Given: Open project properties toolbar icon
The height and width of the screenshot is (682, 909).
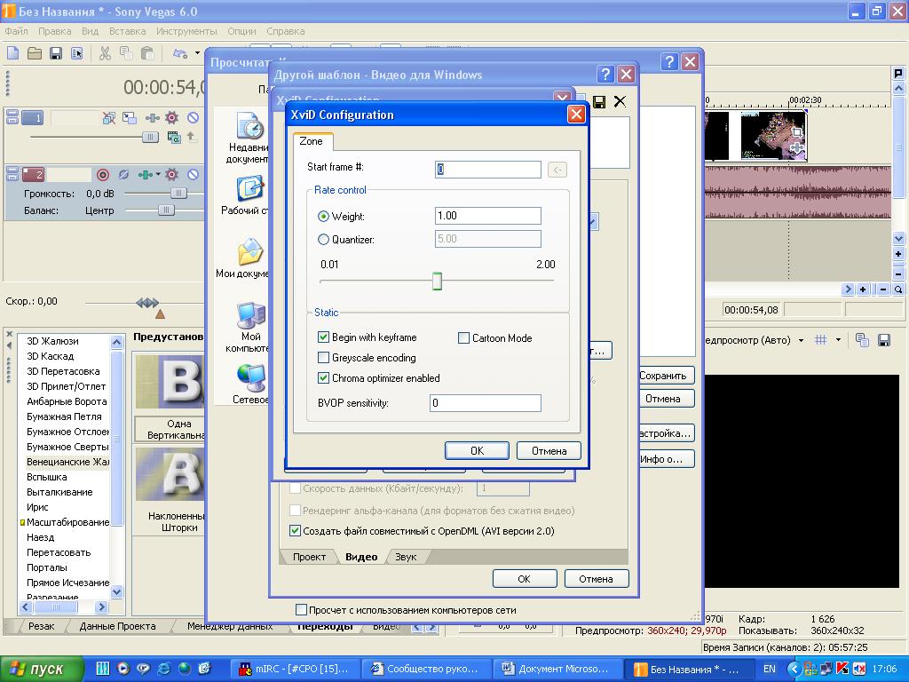Looking at the screenshot, I should [76, 53].
